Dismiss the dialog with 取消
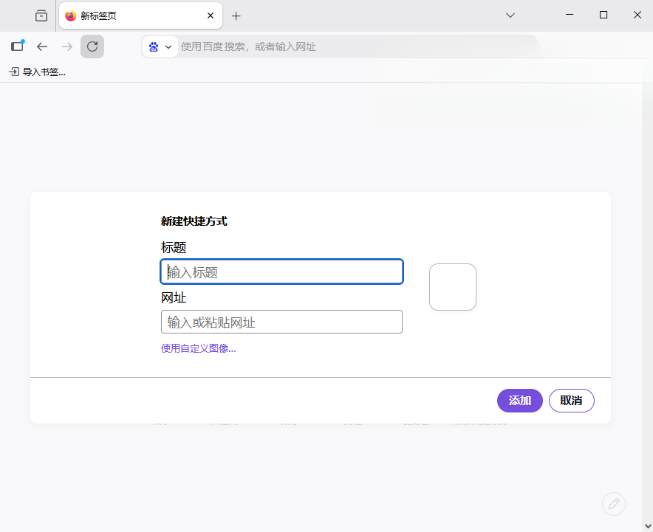The width and height of the screenshot is (653, 532). [572, 401]
